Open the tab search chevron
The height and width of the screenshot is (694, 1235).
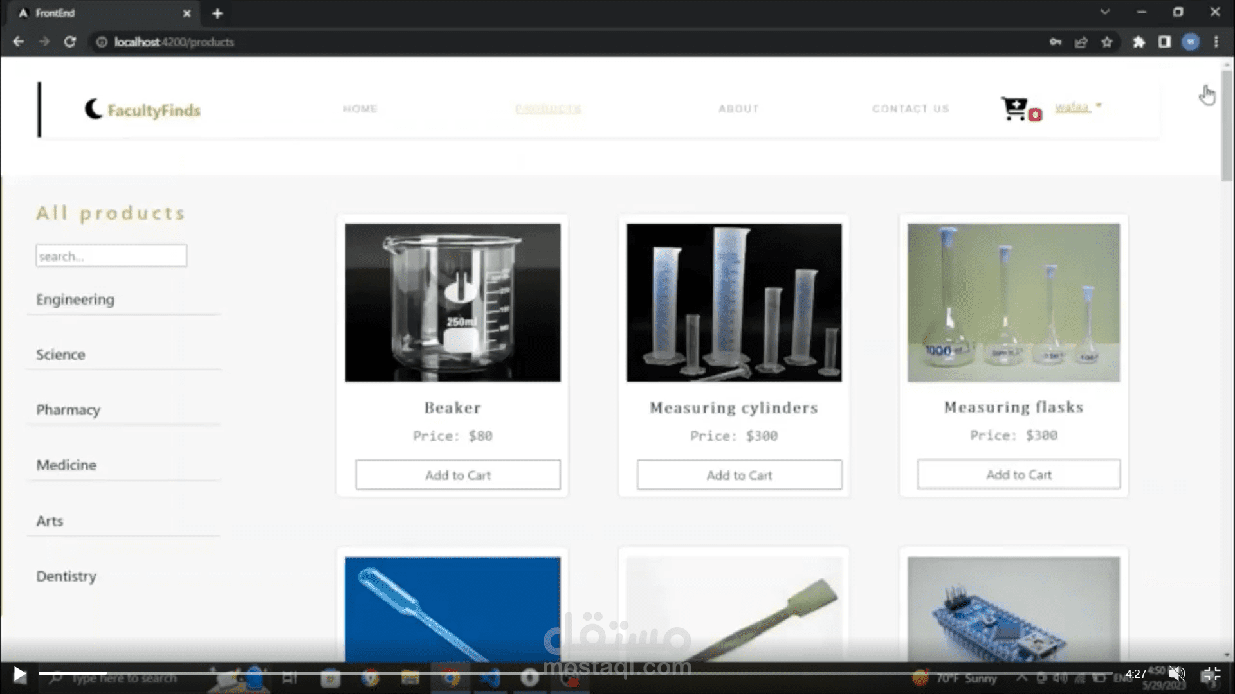(1104, 12)
